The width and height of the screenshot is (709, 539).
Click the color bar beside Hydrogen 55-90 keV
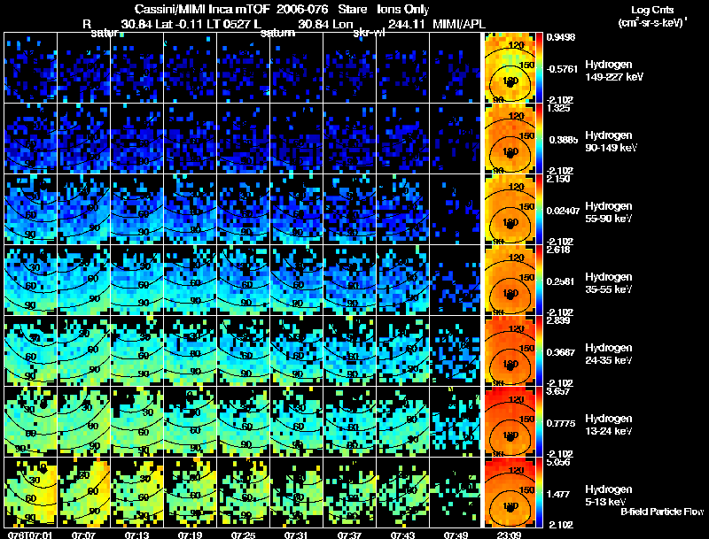pyautogui.click(x=539, y=209)
